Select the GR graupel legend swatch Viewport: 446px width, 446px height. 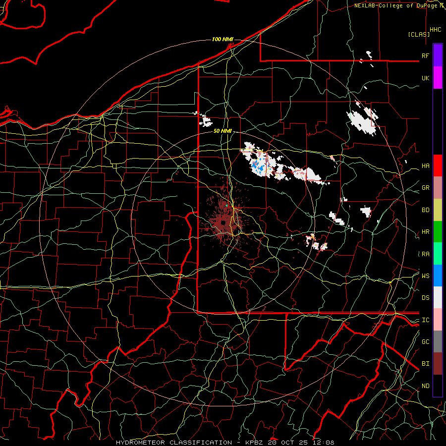tap(438, 188)
